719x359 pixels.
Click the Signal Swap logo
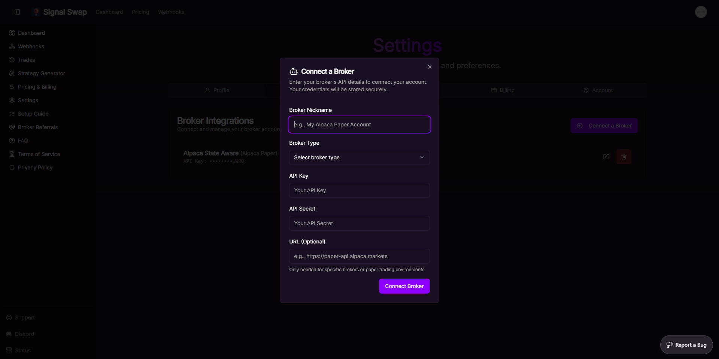(x=60, y=12)
